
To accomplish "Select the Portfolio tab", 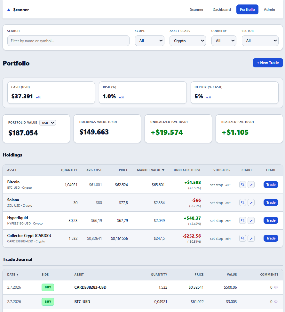I will pyautogui.click(x=247, y=10).
